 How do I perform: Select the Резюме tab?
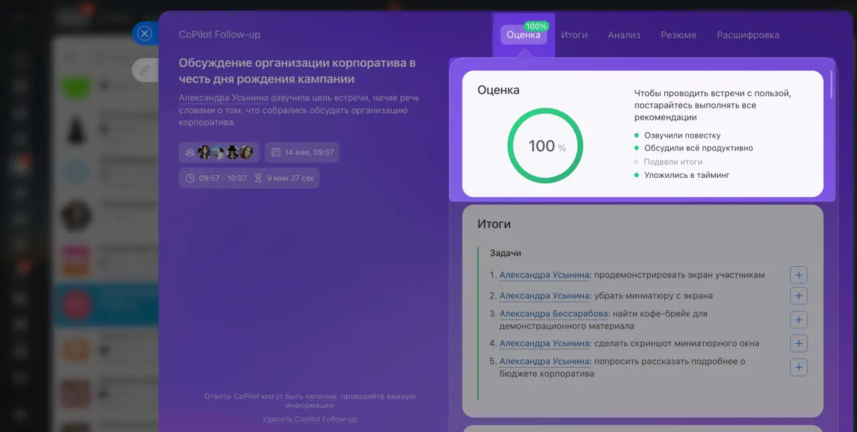[678, 35]
